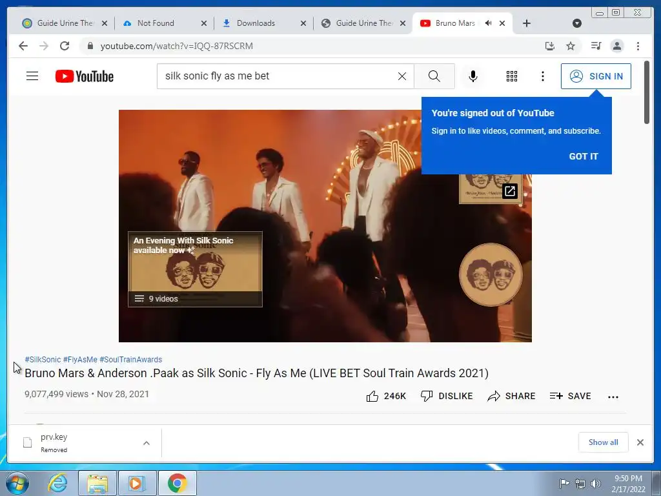The image size is (661, 496).
Task: Click the 9,077,499 views text
Action: pos(57,394)
